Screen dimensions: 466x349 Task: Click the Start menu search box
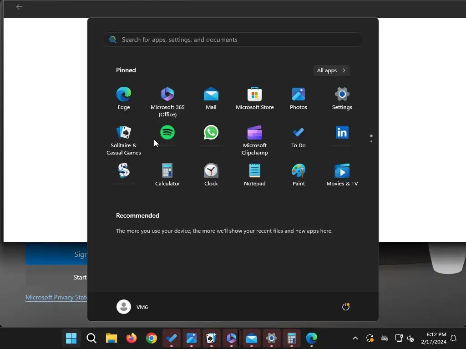pos(233,40)
